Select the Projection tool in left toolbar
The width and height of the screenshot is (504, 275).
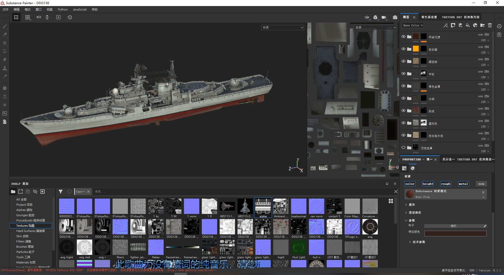(5, 43)
